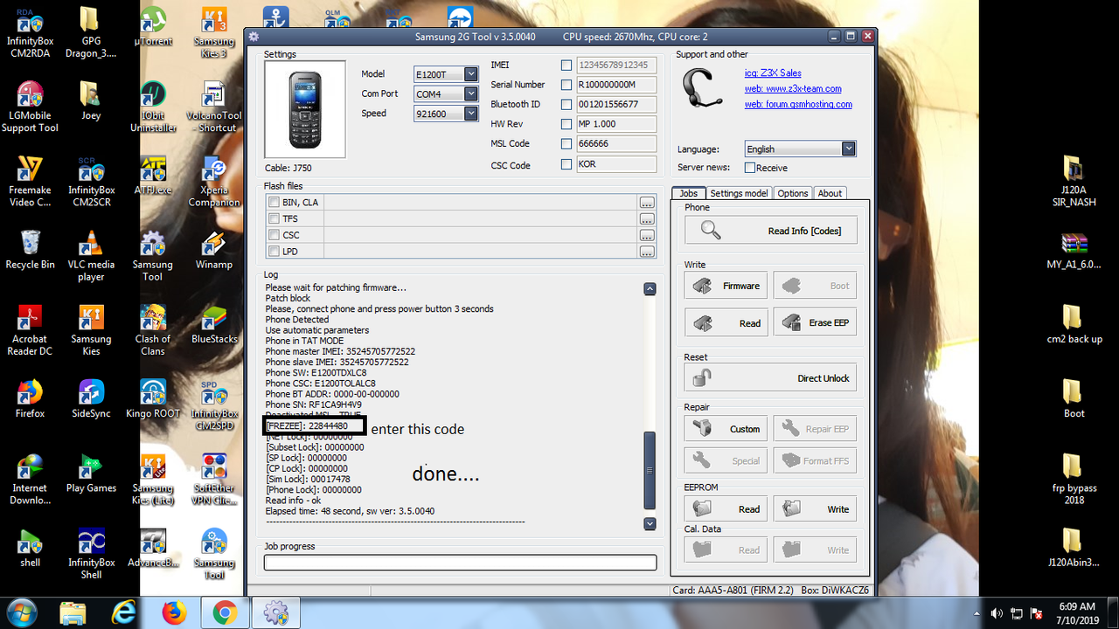Open Internet Download Manager icon
Image resolution: width=1119 pixels, height=629 pixels.
click(x=30, y=480)
